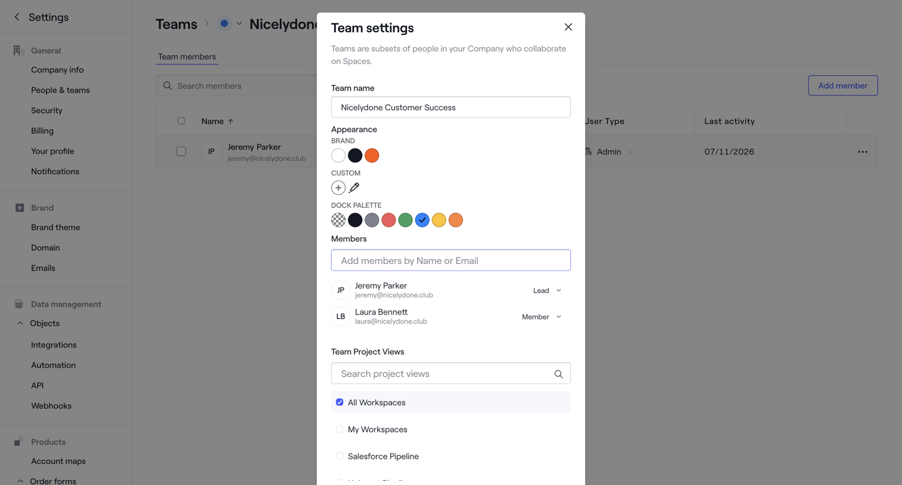902x485 pixels.
Task: Open the Security settings page
Action: pyautogui.click(x=47, y=110)
